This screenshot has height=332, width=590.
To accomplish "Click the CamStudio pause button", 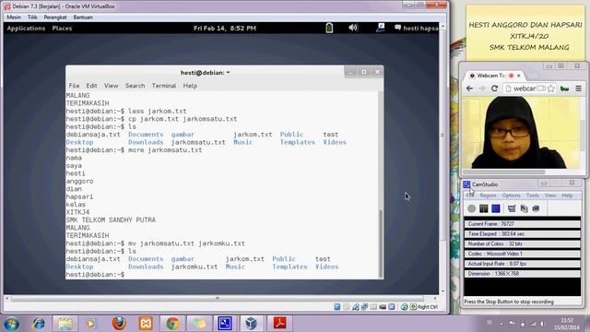I will [x=483, y=208].
